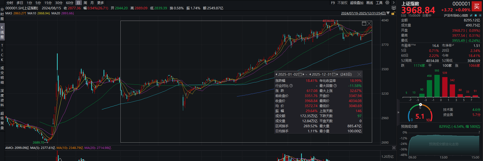Image resolution: width=483 pixels, height=161 pixels.
Task: Step the start date forward with right arrow
Action: click(x=303, y=74)
